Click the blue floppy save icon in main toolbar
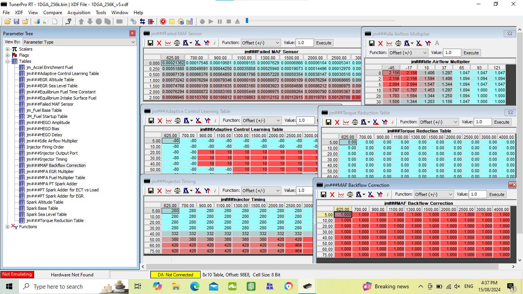Viewport: 523px width, 294px height. pos(16,21)
